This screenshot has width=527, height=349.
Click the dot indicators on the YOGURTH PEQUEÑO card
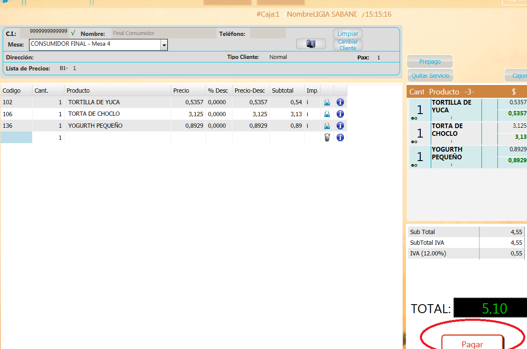click(x=414, y=165)
